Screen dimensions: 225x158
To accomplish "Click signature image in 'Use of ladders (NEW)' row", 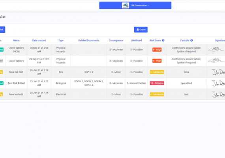I will point(217,49).
